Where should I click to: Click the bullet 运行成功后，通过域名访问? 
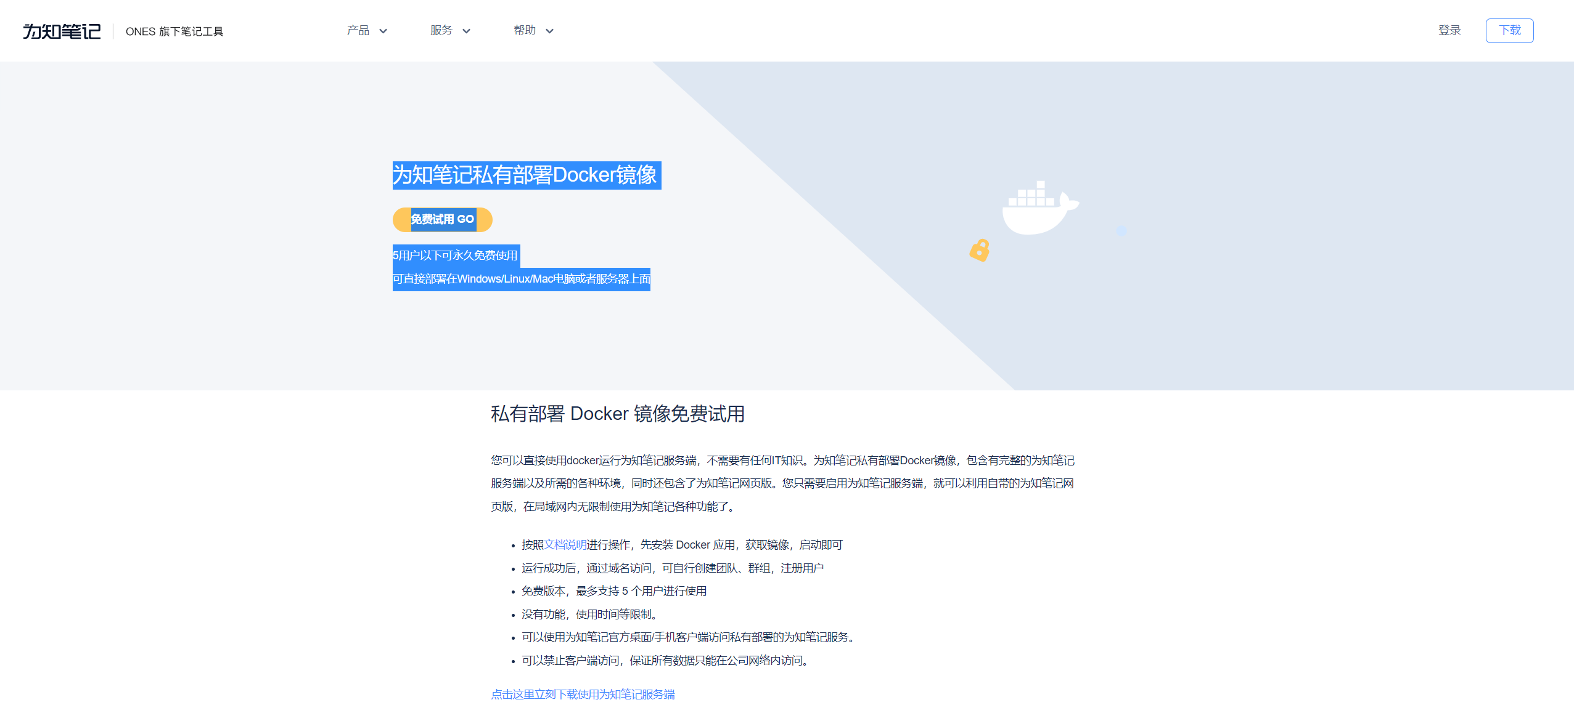[x=673, y=568]
